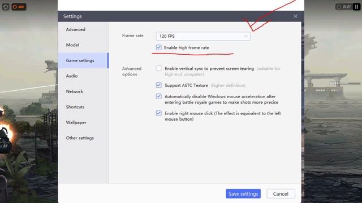Click the game timer display
This screenshot has width=362, height=203.
[344, 7]
